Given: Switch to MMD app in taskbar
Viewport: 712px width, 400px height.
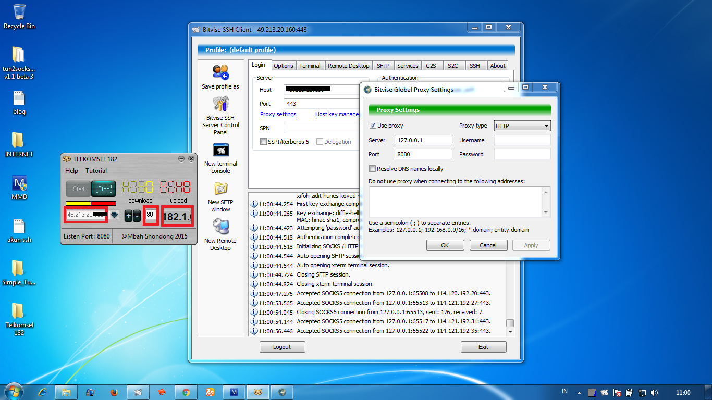Looking at the screenshot, I should coord(234,392).
